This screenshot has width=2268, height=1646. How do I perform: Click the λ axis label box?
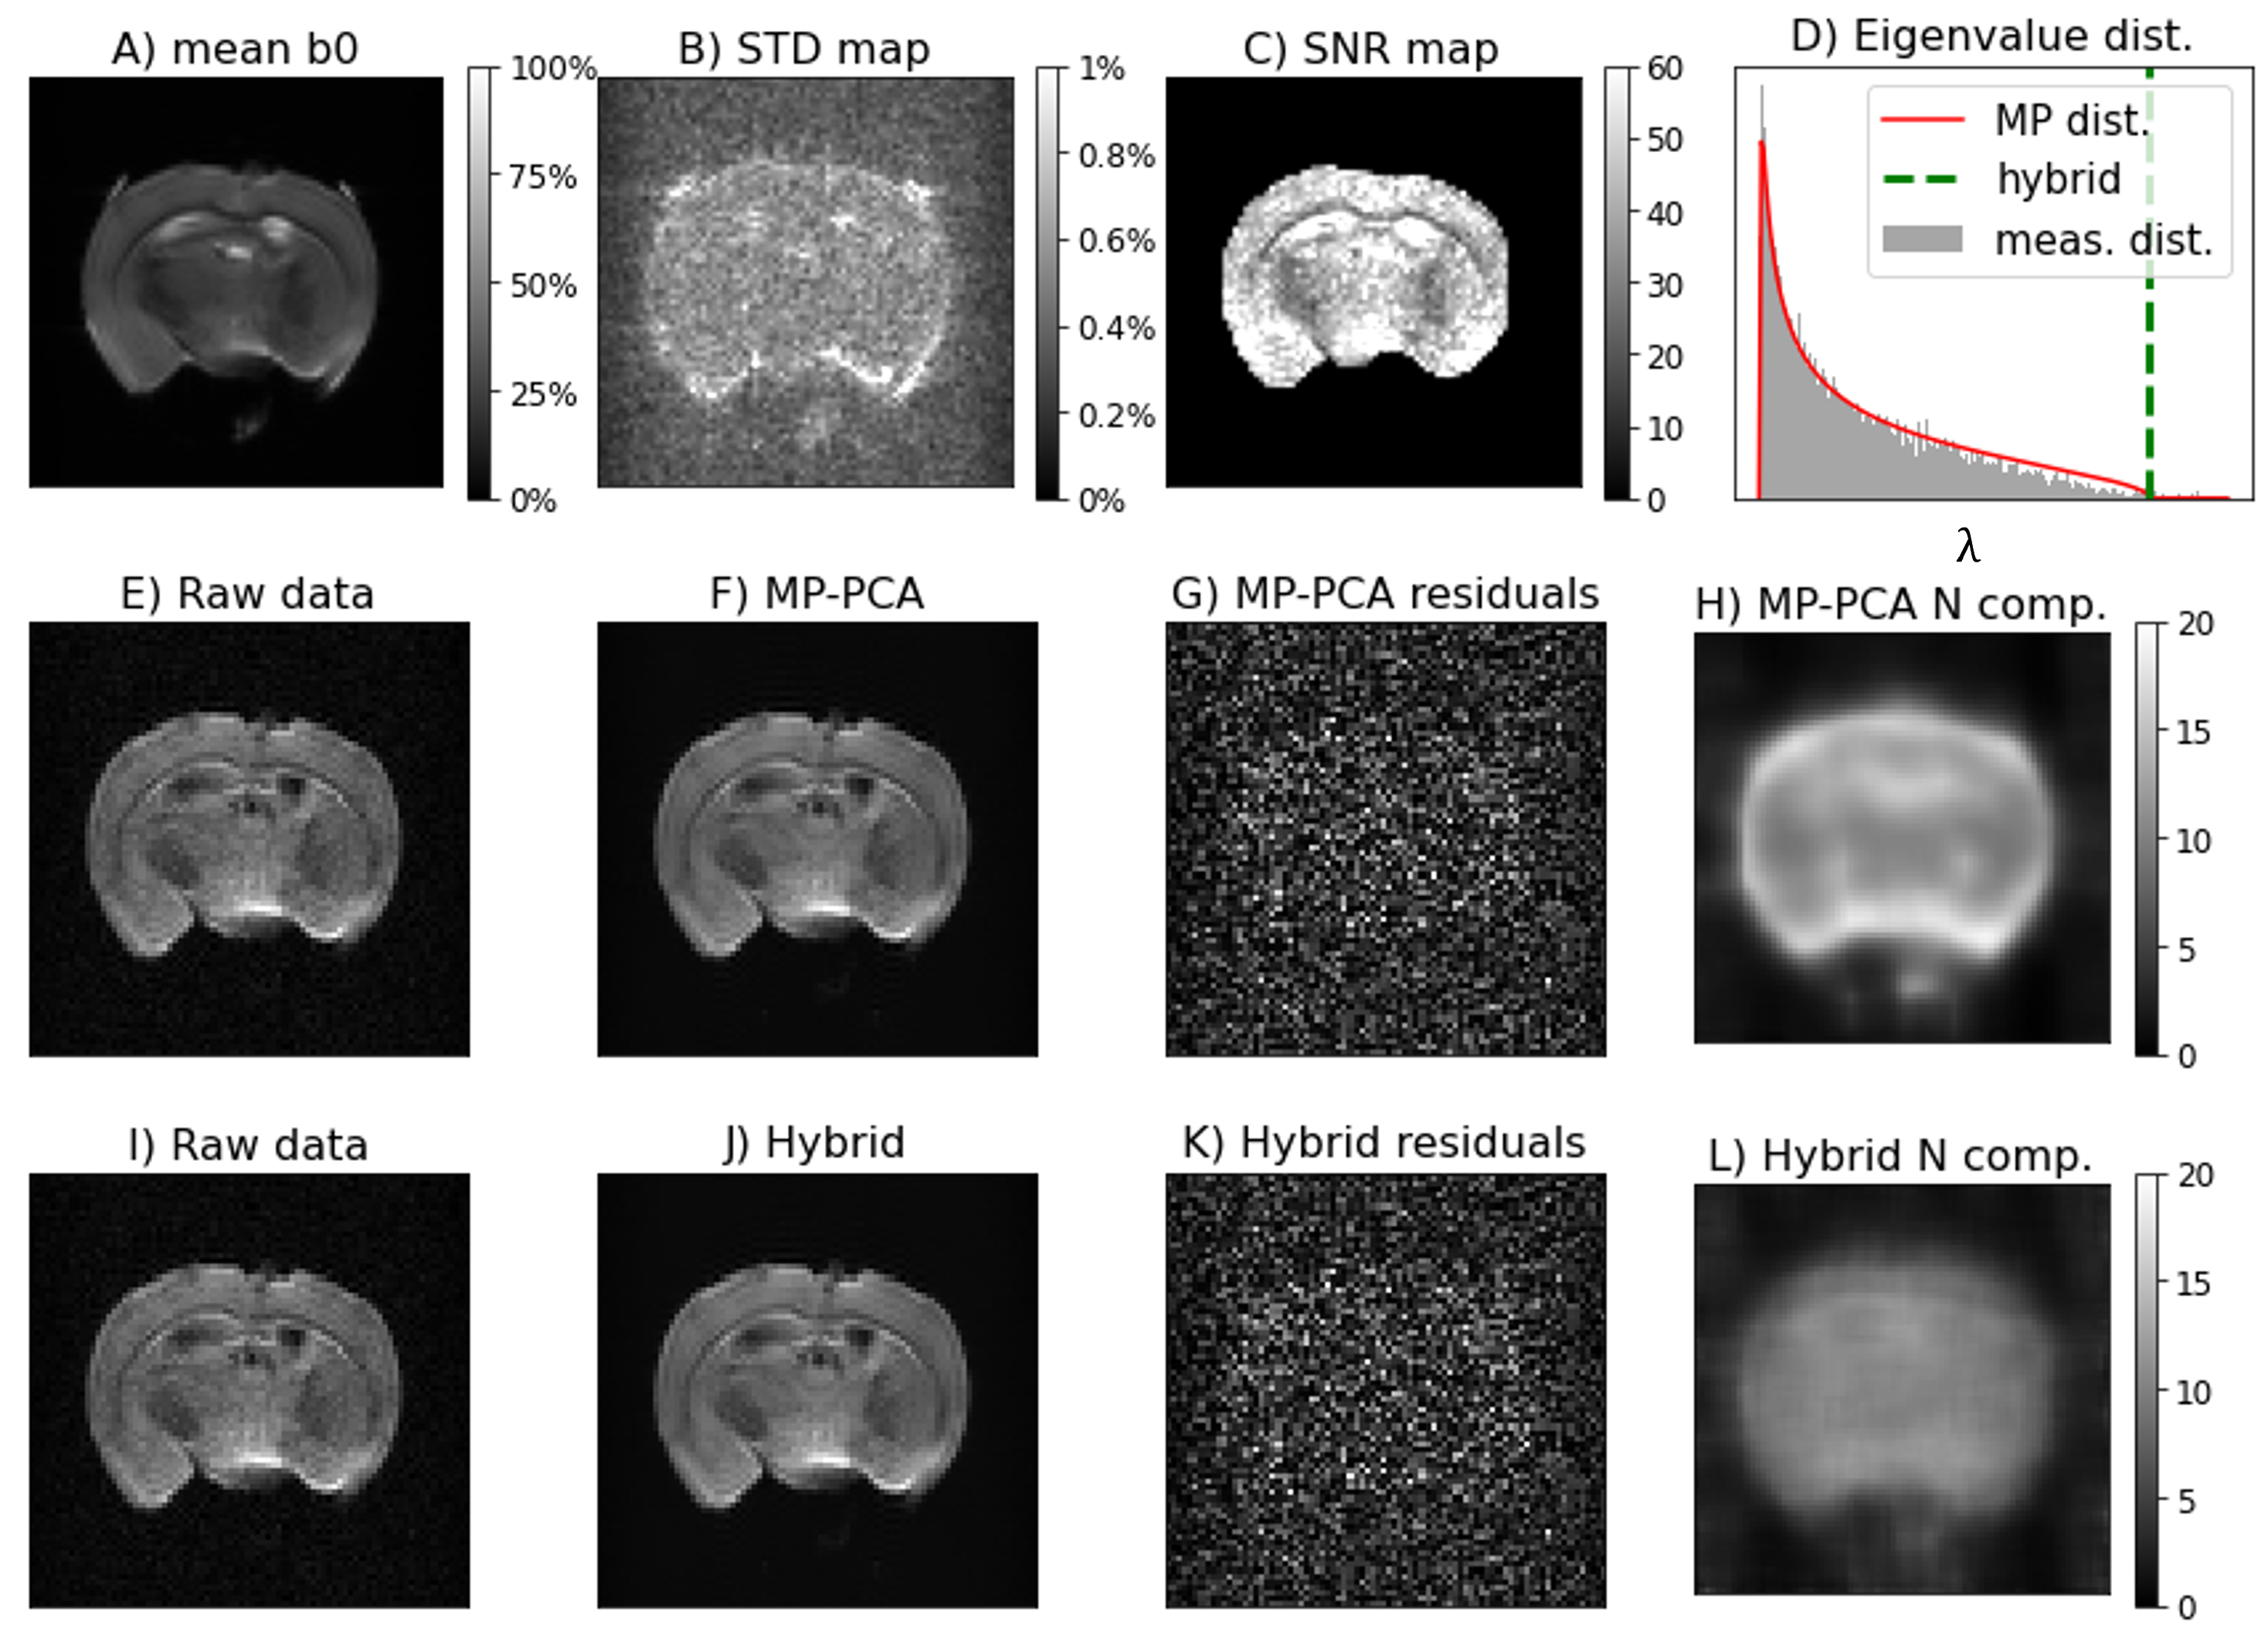click(2024, 538)
